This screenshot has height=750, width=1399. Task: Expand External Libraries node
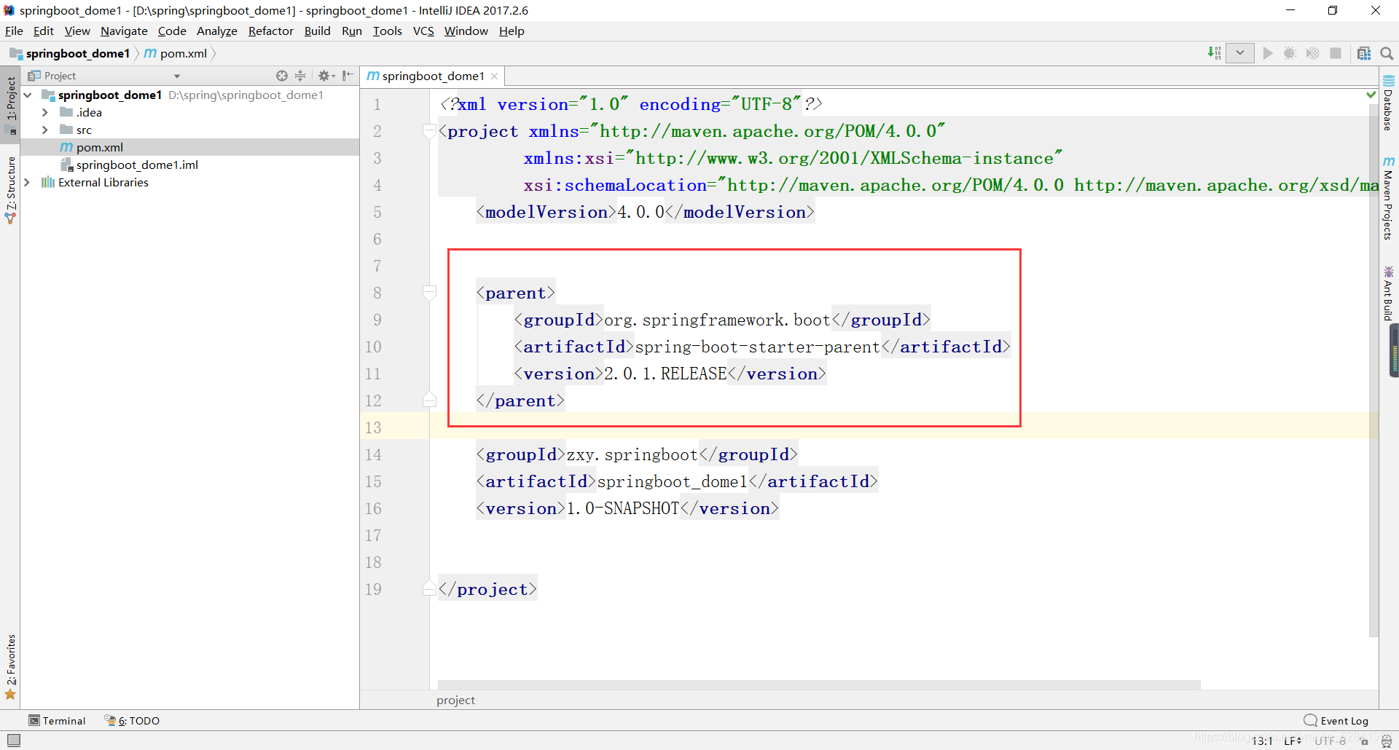(x=28, y=182)
